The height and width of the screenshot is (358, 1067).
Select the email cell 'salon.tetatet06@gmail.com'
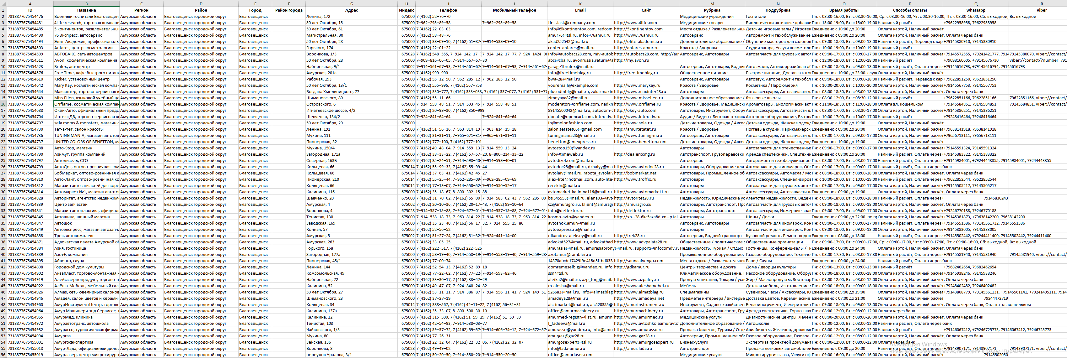click(x=580, y=129)
